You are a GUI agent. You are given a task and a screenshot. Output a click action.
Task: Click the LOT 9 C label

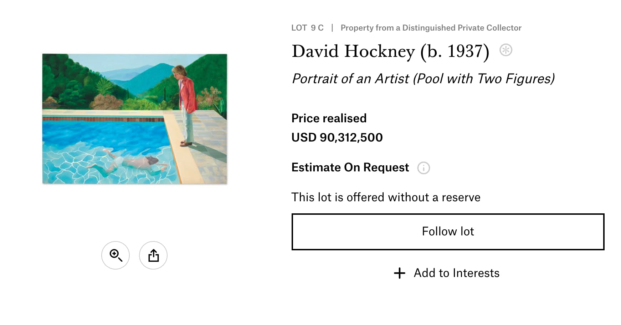307,28
